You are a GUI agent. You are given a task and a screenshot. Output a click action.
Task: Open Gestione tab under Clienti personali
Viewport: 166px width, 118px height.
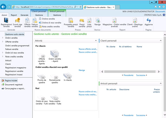point(39,15)
